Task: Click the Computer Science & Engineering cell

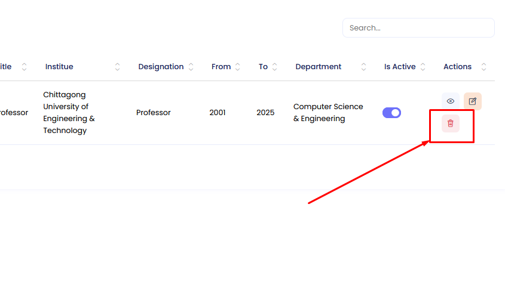Action: coord(328,113)
